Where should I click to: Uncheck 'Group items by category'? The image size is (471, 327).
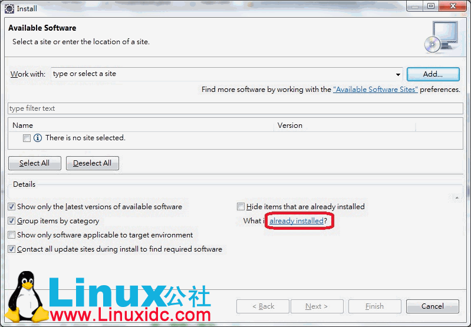tap(12, 221)
